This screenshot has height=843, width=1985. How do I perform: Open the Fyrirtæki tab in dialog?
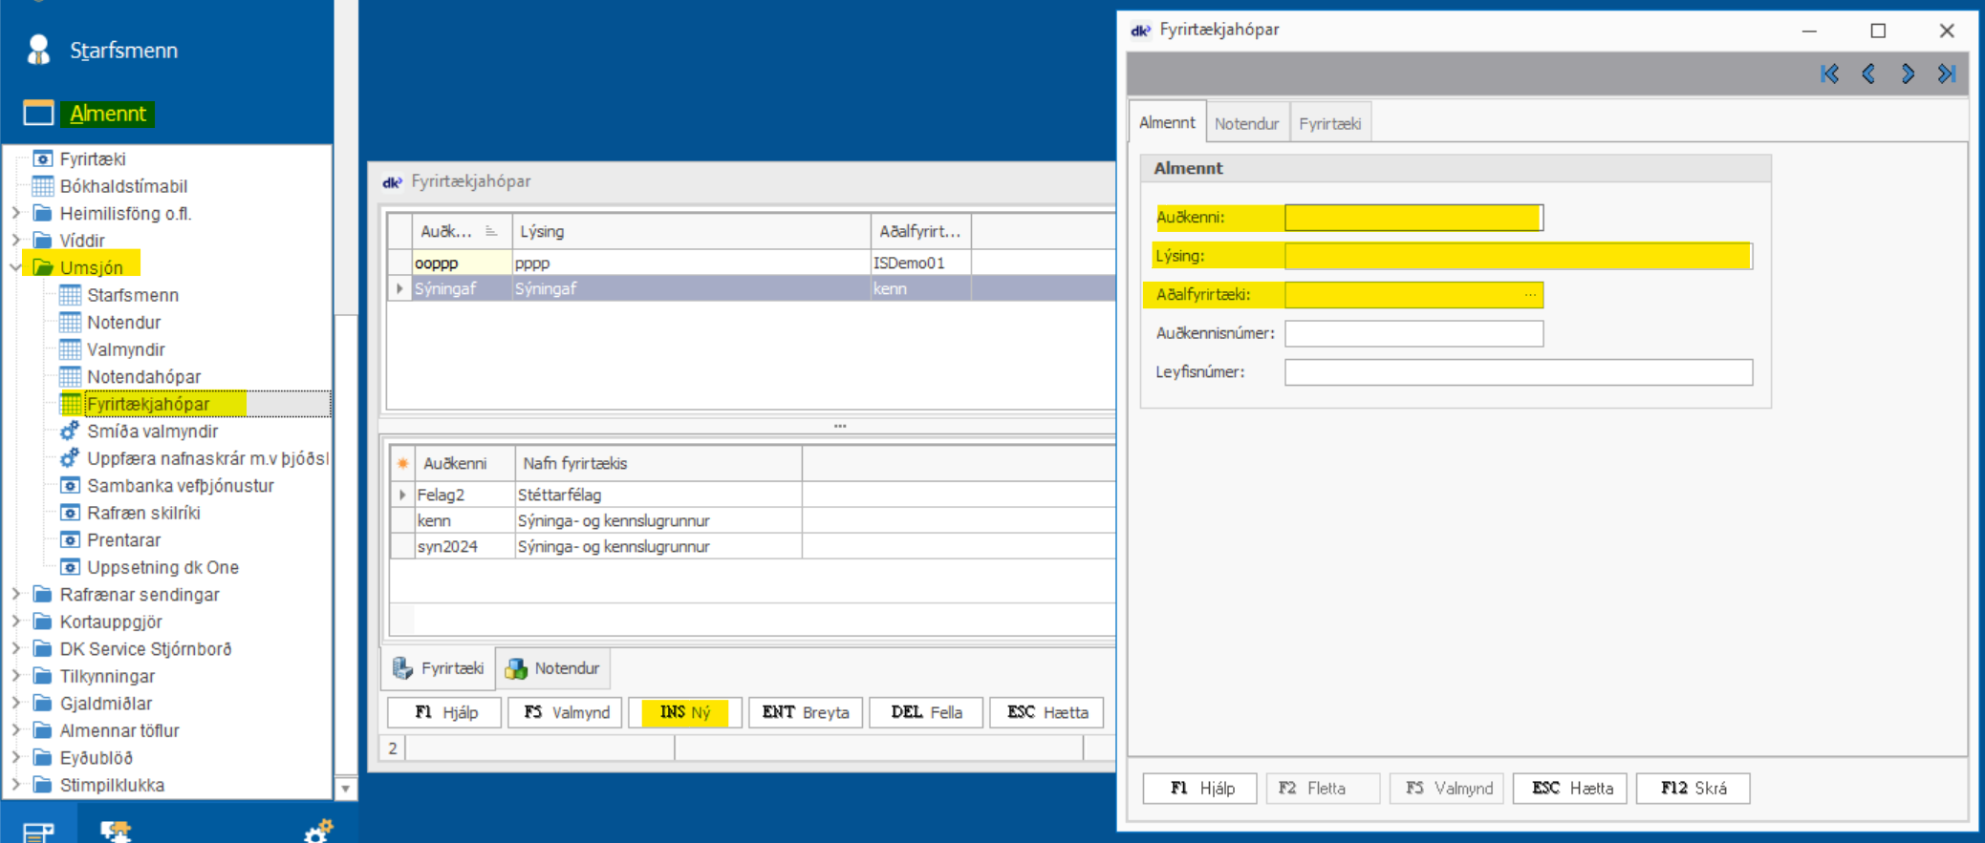point(1329,123)
